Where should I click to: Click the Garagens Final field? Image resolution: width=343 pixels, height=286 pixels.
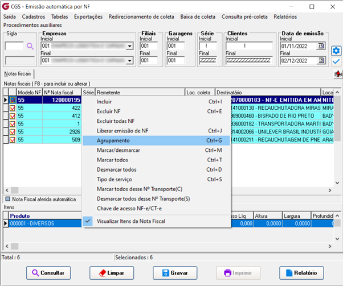tap(175, 60)
